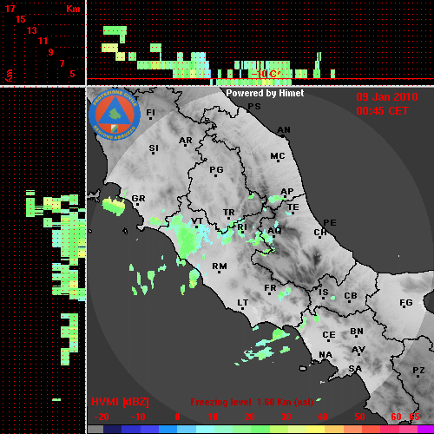Select the SA city label
Viewport: 434px width, 434px height.
(x=355, y=369)
